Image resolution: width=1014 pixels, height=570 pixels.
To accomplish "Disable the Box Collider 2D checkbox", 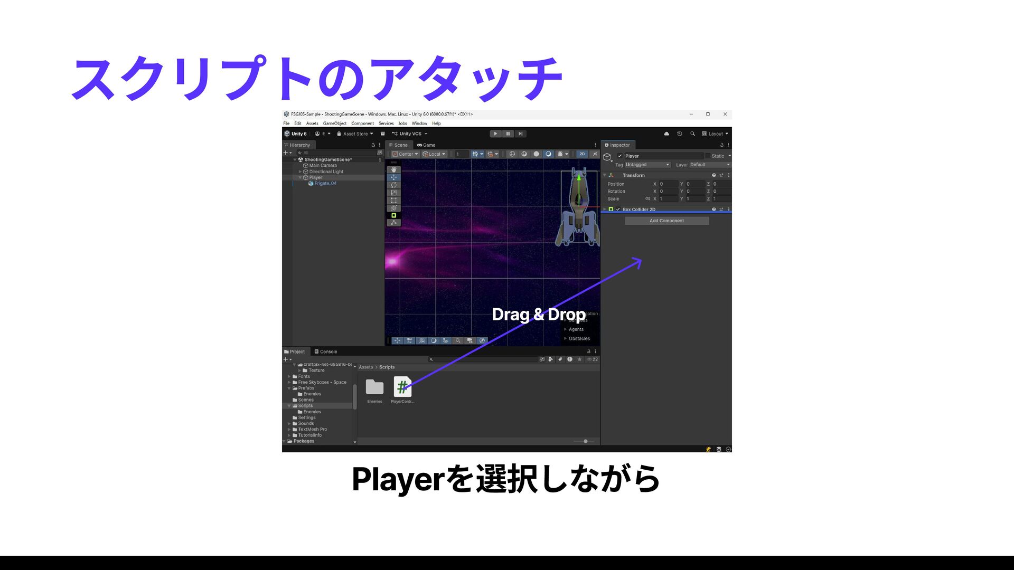I will point(618,210).
